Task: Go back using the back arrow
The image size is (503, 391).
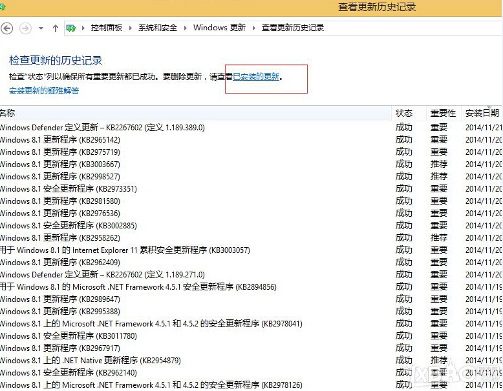Action: click(6, 28)
